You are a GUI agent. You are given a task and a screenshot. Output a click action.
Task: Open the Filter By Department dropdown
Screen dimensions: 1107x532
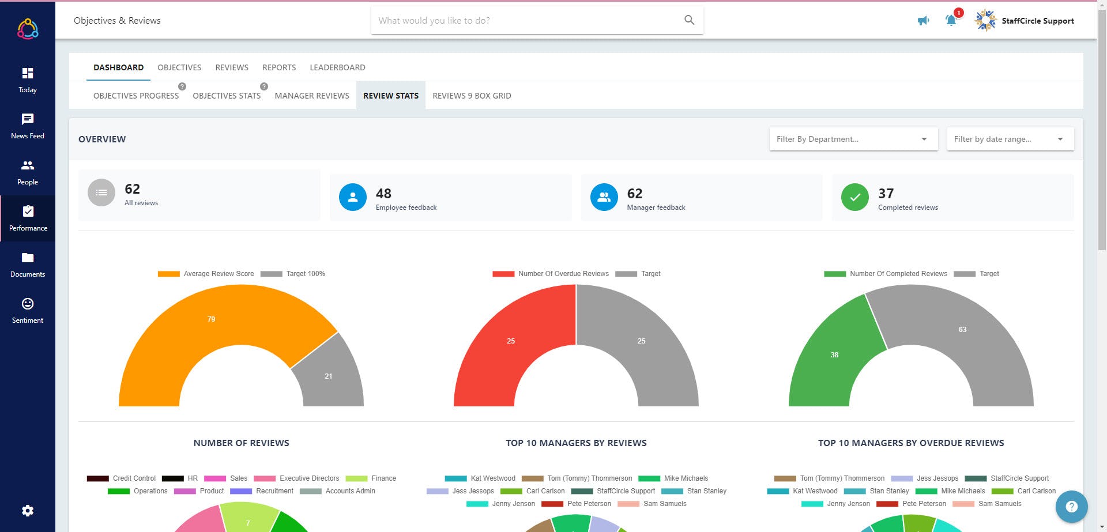[853, 139]
